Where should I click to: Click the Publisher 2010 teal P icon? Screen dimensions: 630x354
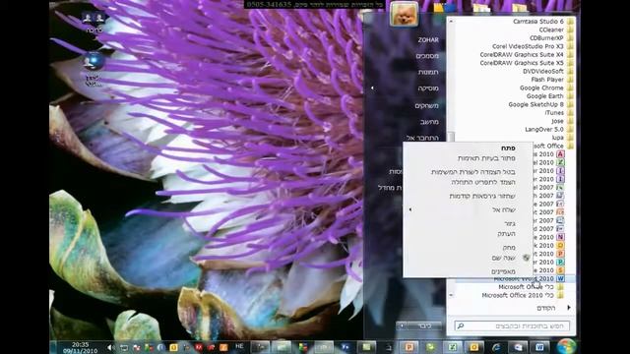(560, 263)
